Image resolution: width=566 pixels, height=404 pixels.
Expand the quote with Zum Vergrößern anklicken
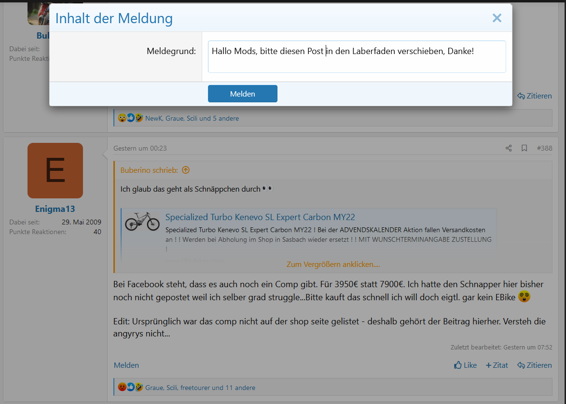(333, 265)
